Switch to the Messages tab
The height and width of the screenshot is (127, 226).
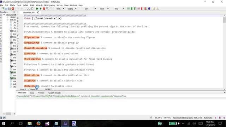(22, 93)
